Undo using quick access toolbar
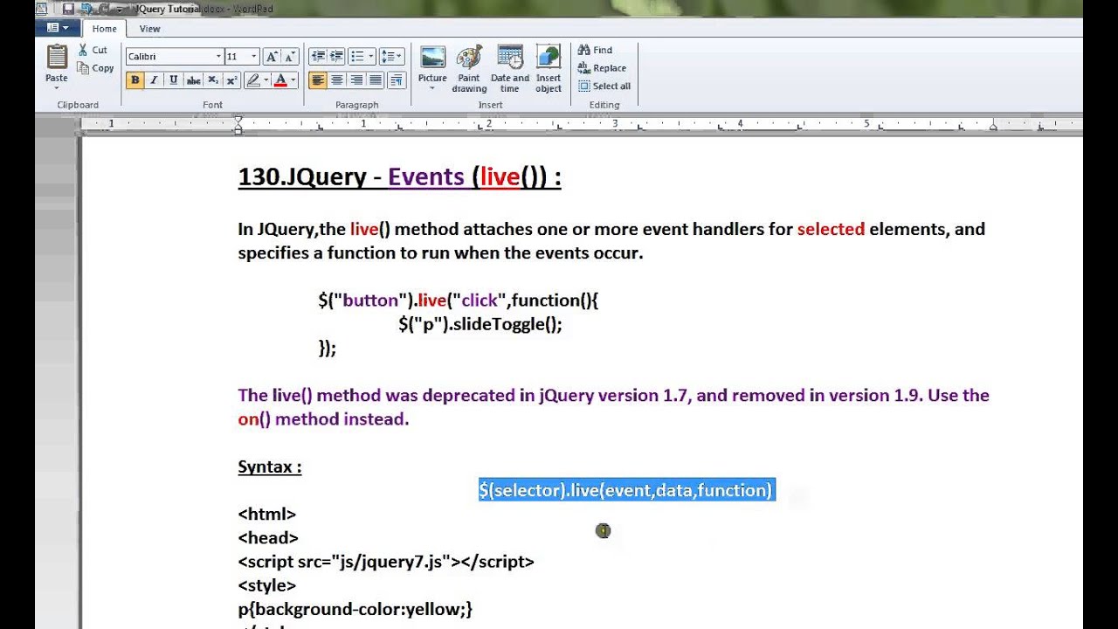This screenshot has height=629, width=1118. tap(88, 9)
